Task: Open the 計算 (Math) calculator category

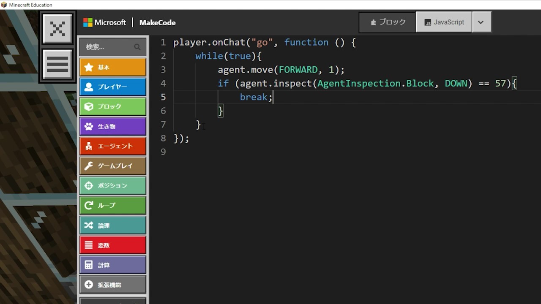Action: click(112, 265)
